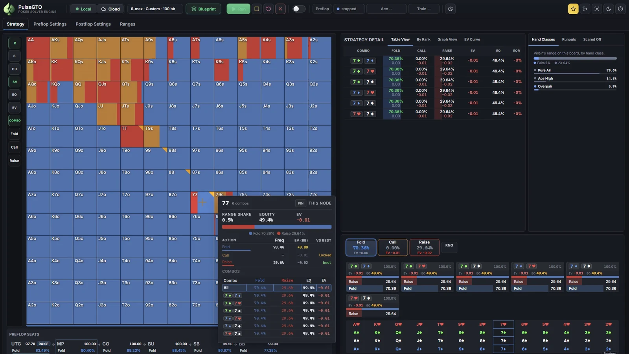Open the 6-max Custom 100 bb selector

click(x=156, y=9)
